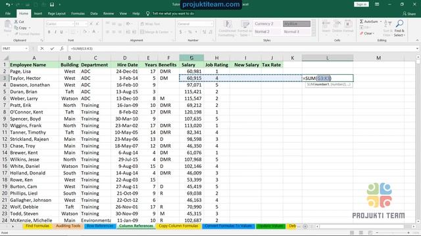The image size is (421, 236).
Task: Click the Format Painter brush
Action: (x=16, y=34)
